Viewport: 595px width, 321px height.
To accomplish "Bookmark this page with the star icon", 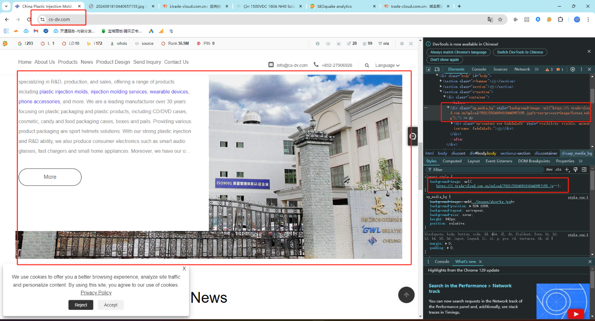I will pyautogui.click(x=500, y=19).
